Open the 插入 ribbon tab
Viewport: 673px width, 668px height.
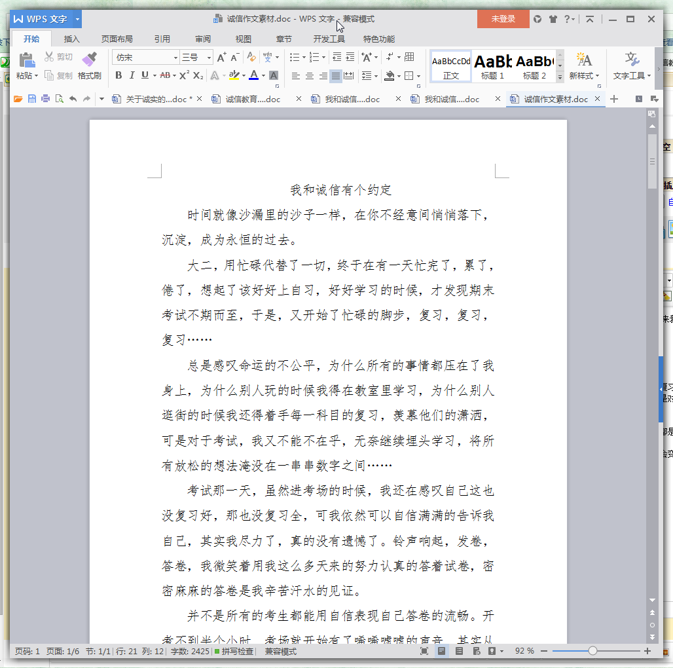(71, 39)
